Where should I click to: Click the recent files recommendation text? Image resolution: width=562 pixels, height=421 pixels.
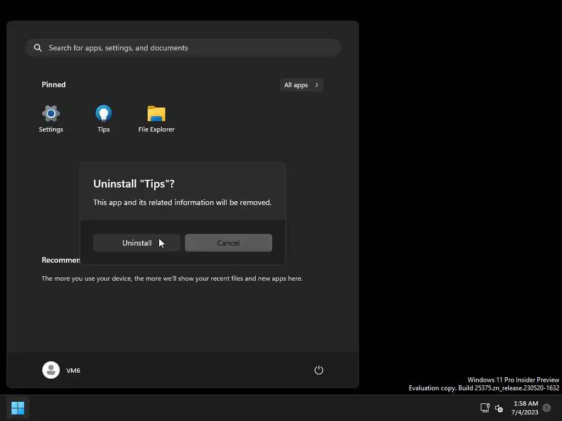(172, 278)
